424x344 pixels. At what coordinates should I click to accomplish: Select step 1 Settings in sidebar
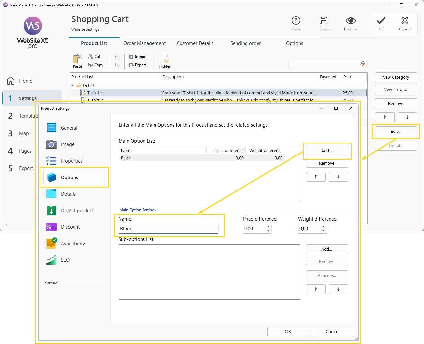(32, 98)
